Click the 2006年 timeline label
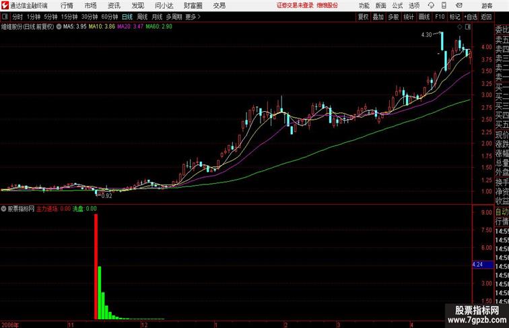 10,325
